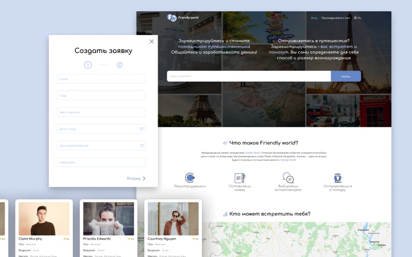Click Вперед next arrow button
Image resolution: width=412 pixels, height=257 pixels.
136,178
